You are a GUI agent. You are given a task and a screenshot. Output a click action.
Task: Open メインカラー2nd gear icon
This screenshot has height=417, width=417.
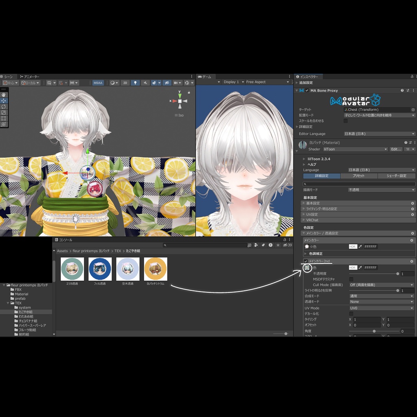pyautogui.click(x=412, y=261)
